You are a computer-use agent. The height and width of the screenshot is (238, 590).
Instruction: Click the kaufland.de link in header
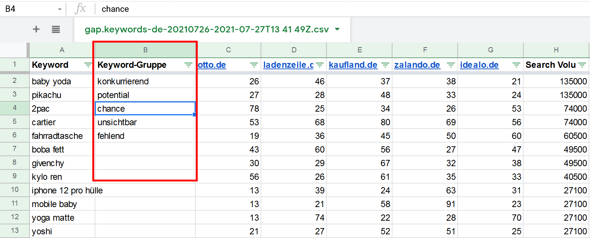click(x=353, y=65)
